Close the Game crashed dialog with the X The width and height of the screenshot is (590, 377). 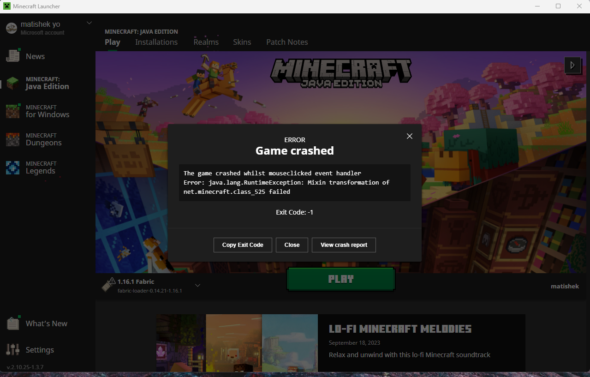pyautogui.click(x=409, y=136)
